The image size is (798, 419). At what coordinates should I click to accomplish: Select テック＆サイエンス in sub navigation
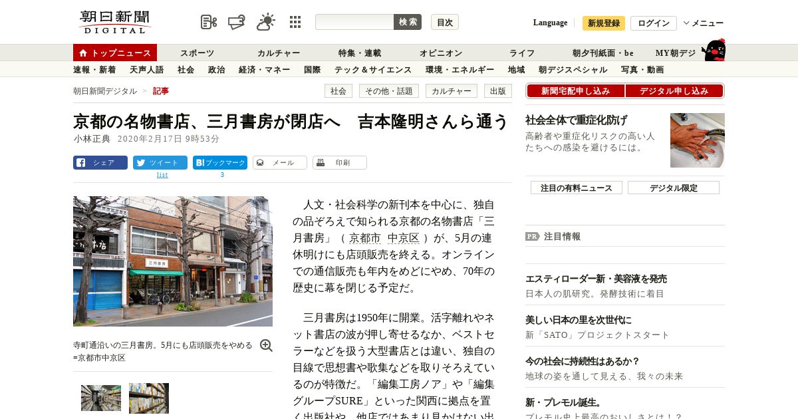tap(373, 70)
